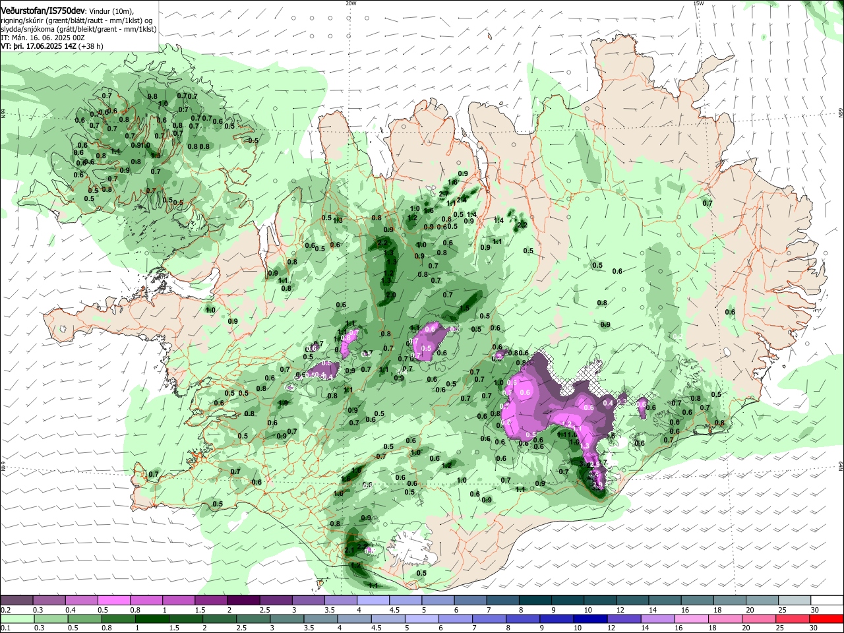Select the light grey 25–30 upper legend swatch
The width and height of the screenshot is (844, 633).
coord(795,600)
